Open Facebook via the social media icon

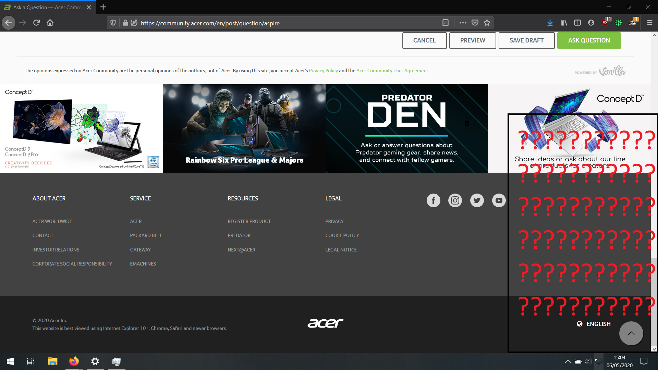(433, 200)
